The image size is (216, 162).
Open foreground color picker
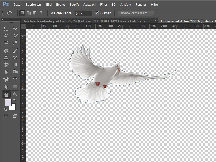coord(8,103)
